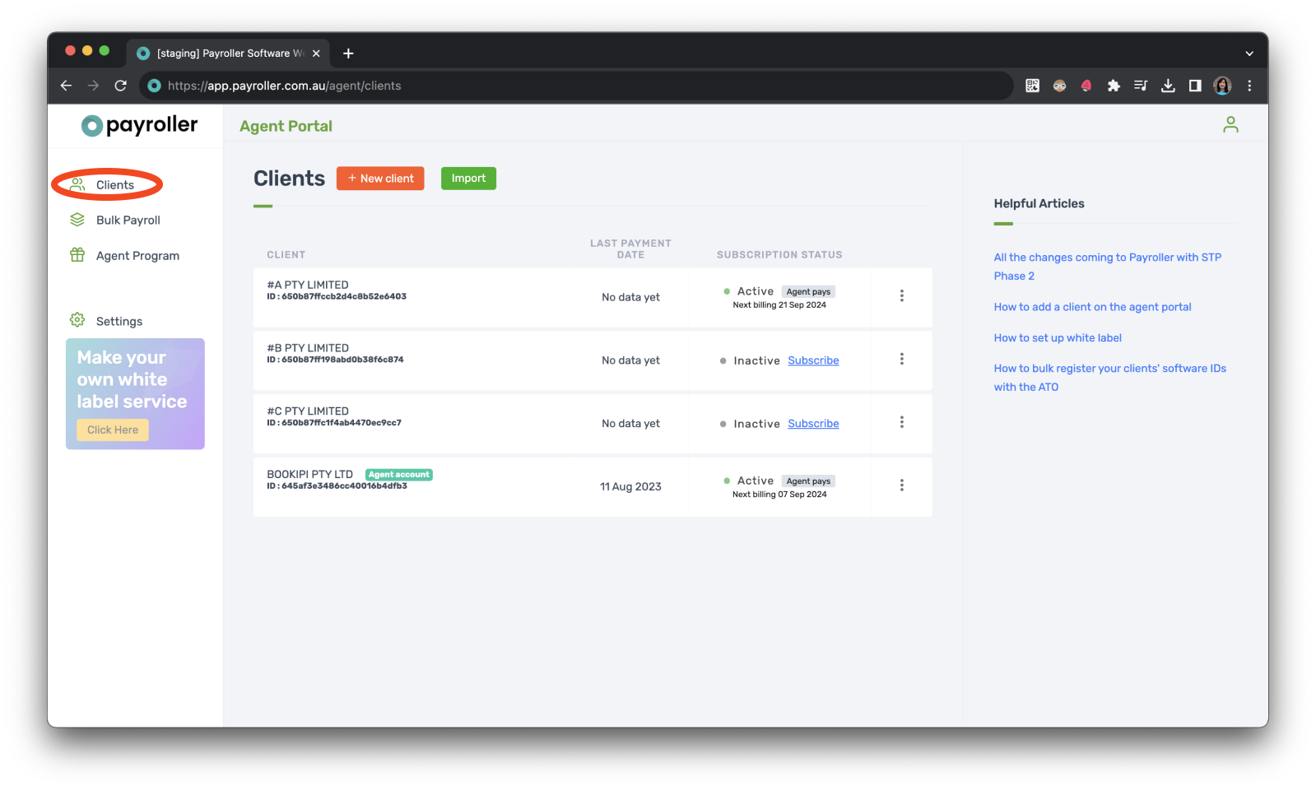Open Agent Program in the sidebar

click(x=137, y=256)
